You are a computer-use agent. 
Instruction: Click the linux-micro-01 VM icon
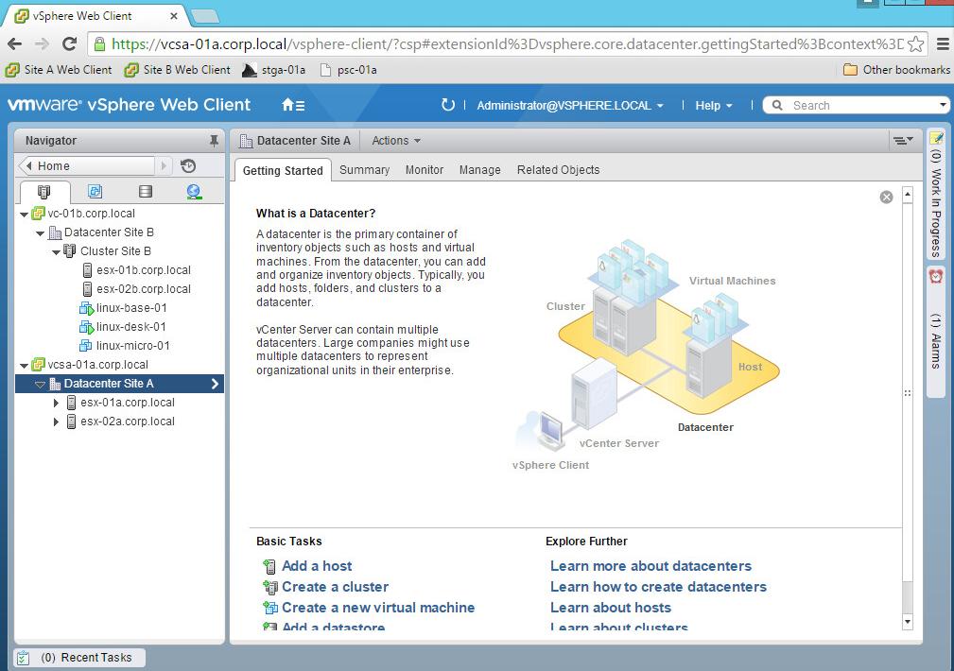86,346
